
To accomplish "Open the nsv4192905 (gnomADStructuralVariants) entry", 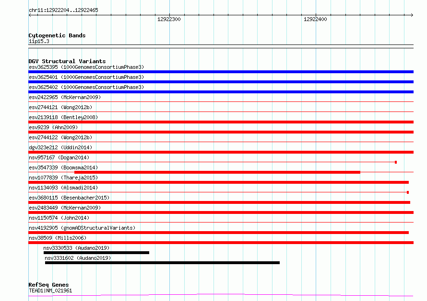I will 82,228.
